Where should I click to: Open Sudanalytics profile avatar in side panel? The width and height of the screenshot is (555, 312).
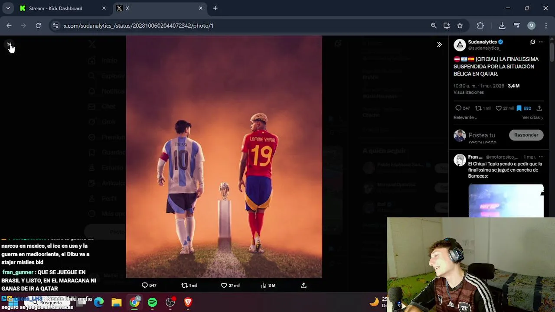460,45
